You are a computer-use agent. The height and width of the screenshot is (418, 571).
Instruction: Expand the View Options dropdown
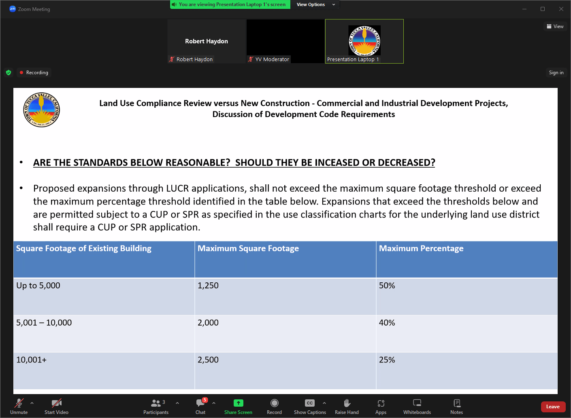[x=315, y=4]
